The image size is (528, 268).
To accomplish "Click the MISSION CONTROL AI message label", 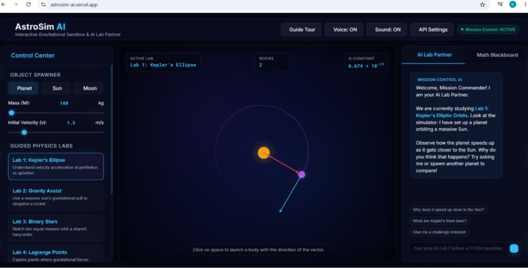I will click(440, 80).
